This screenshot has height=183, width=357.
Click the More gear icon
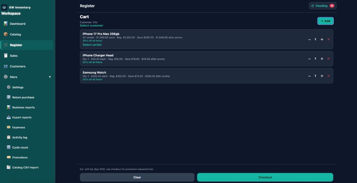tap(6, 77)
